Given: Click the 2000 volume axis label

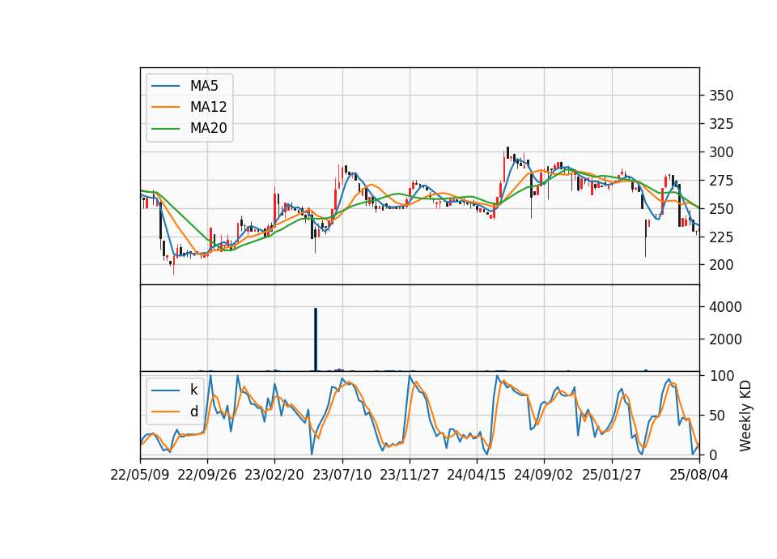Looking at the screenshot, I should [725, 339].
